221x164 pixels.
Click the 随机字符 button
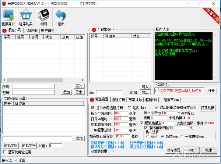tap(29, 146)
